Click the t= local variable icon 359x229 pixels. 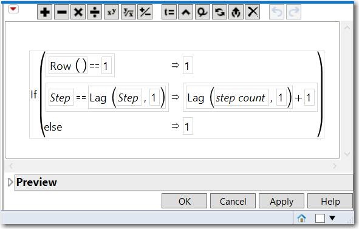tap(169, 12)
